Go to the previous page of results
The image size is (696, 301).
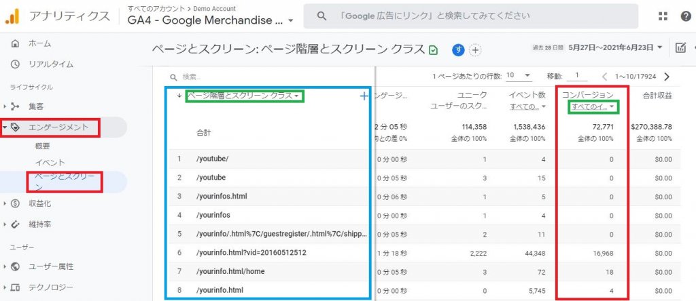click(x=604, y=76)
